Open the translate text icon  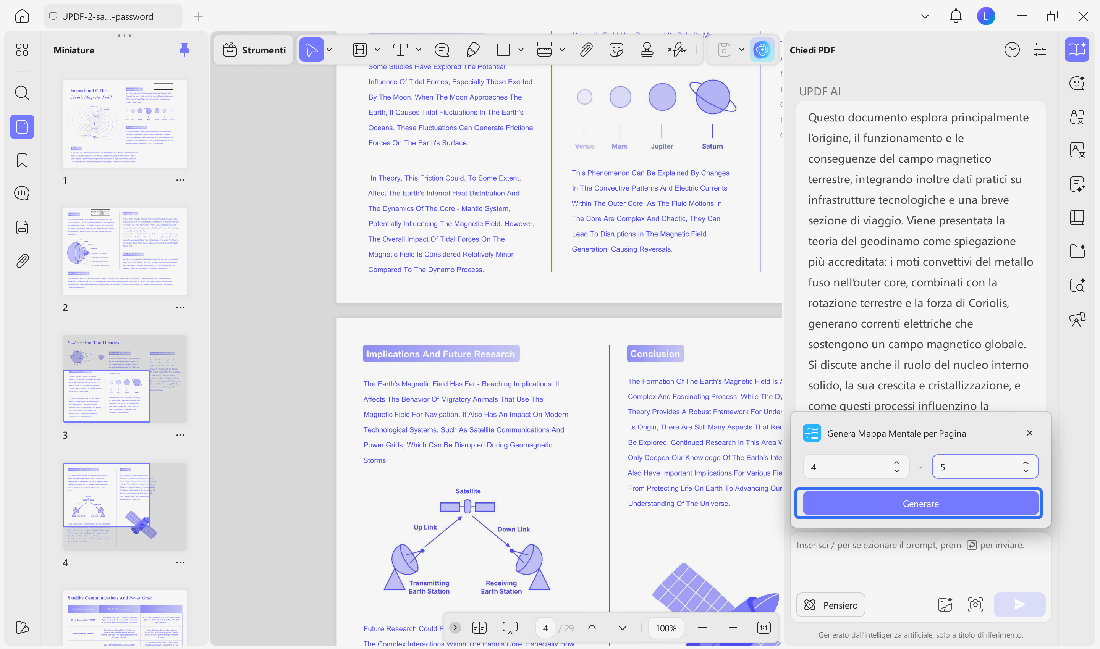pos(1077,116)
